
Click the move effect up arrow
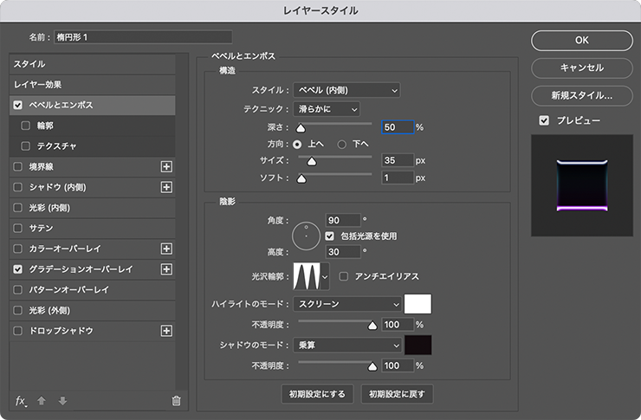(x=41, y=400)
